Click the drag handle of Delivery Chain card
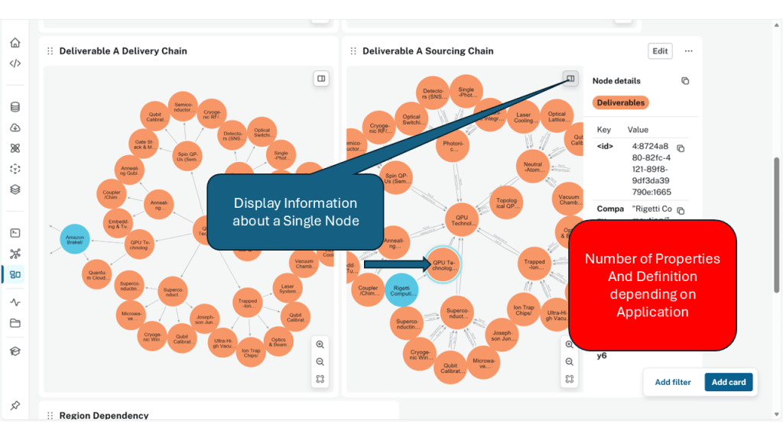Screen dimensions: 783x440 pyautogui.click(x=50, y=51)
